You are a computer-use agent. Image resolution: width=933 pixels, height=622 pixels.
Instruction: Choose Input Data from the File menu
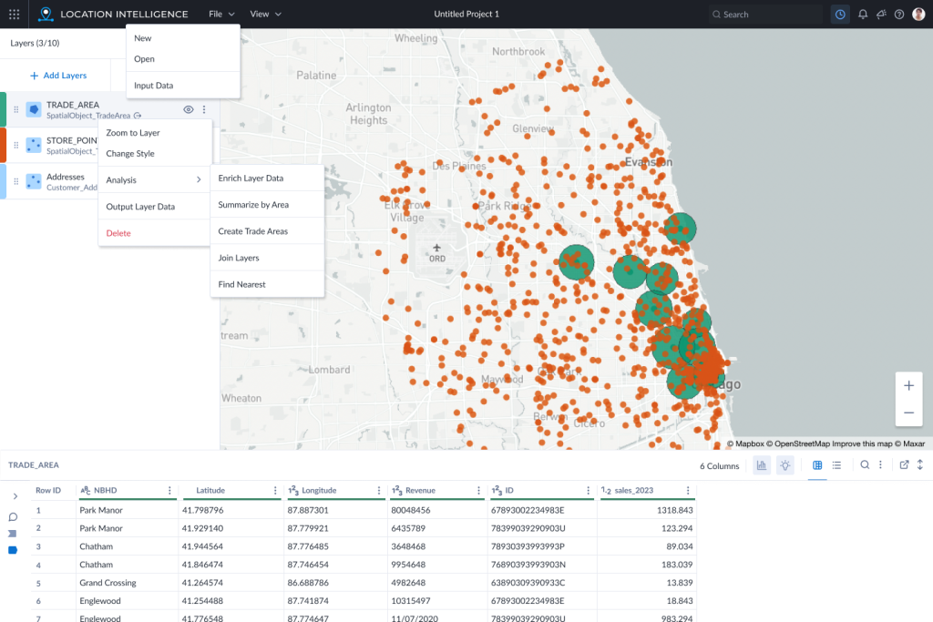pyautogui.click(x=183, y=86)
